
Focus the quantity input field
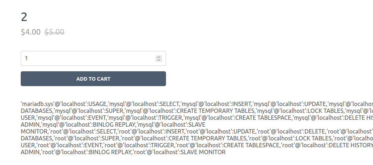click(x=87, y=58)
